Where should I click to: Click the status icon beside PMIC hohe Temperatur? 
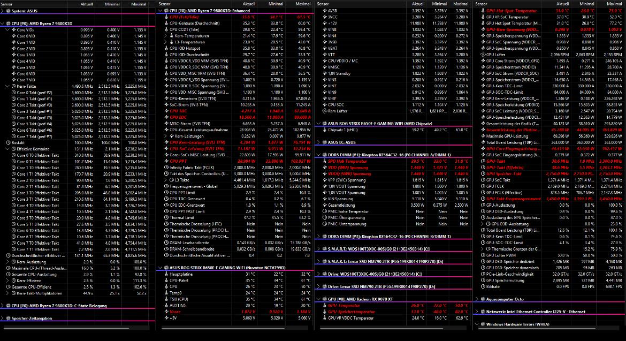(x=325, y=211)
